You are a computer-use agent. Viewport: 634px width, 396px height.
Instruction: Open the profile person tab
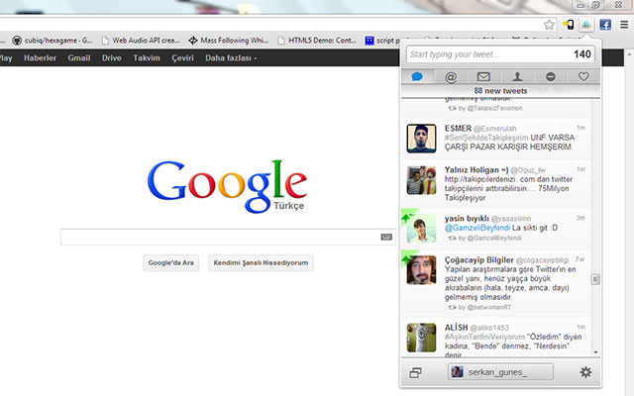[x=517, y=77]
